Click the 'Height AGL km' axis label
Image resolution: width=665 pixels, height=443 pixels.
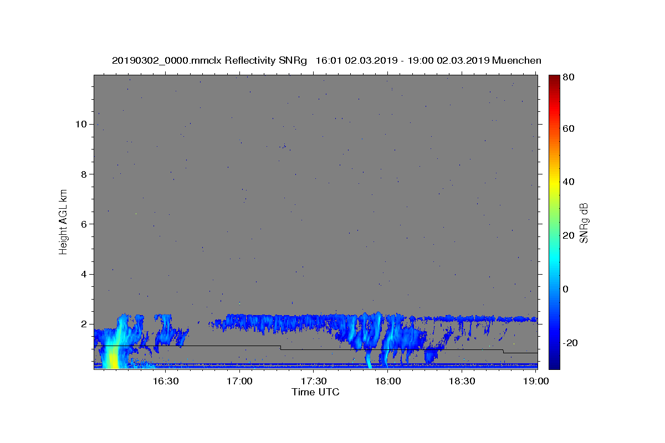point(63,221)
